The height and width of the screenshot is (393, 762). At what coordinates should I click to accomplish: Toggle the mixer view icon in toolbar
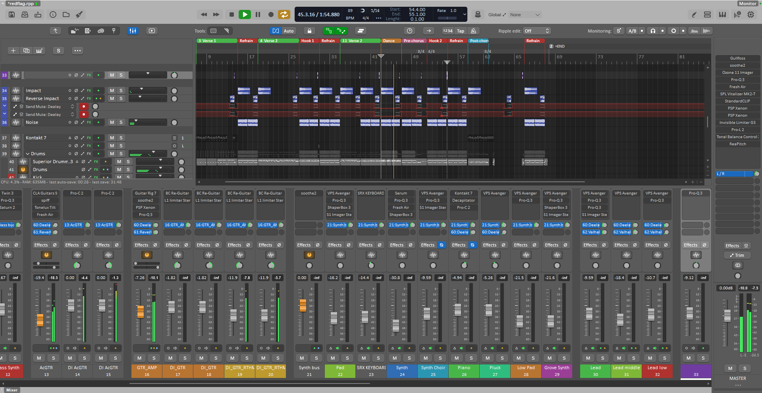[133, 31]
